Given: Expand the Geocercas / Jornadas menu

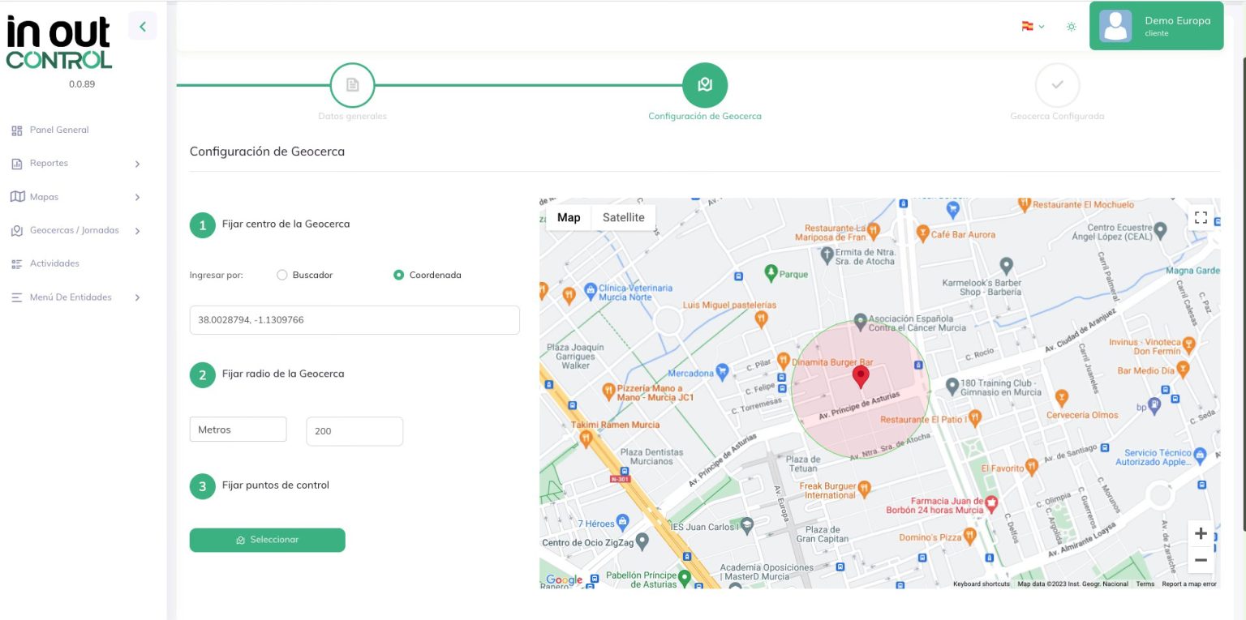Looking at the screenshot, I should tap(75, 231).
